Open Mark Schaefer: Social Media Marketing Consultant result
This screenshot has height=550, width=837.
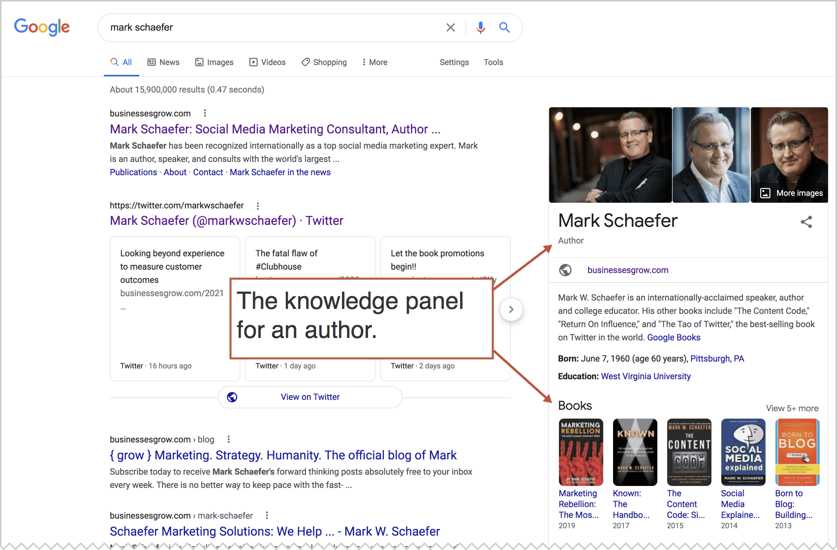[275, 129]
